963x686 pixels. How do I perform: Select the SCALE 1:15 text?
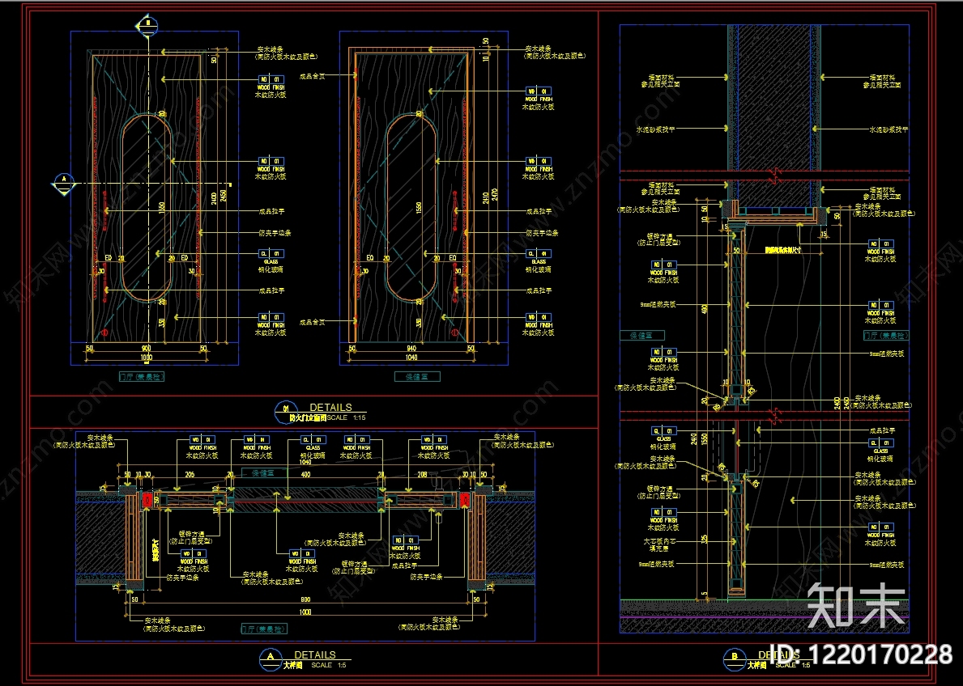347,418
